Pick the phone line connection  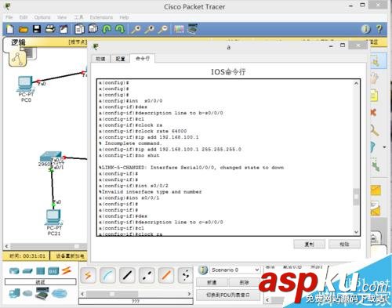(x=186, y=275)
